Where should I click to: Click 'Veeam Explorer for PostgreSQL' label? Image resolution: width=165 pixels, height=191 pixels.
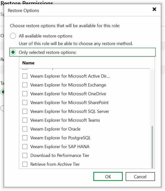60,138
